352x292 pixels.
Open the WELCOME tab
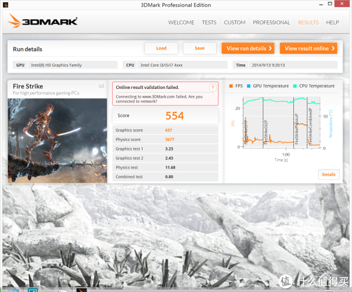click(181, 22)
